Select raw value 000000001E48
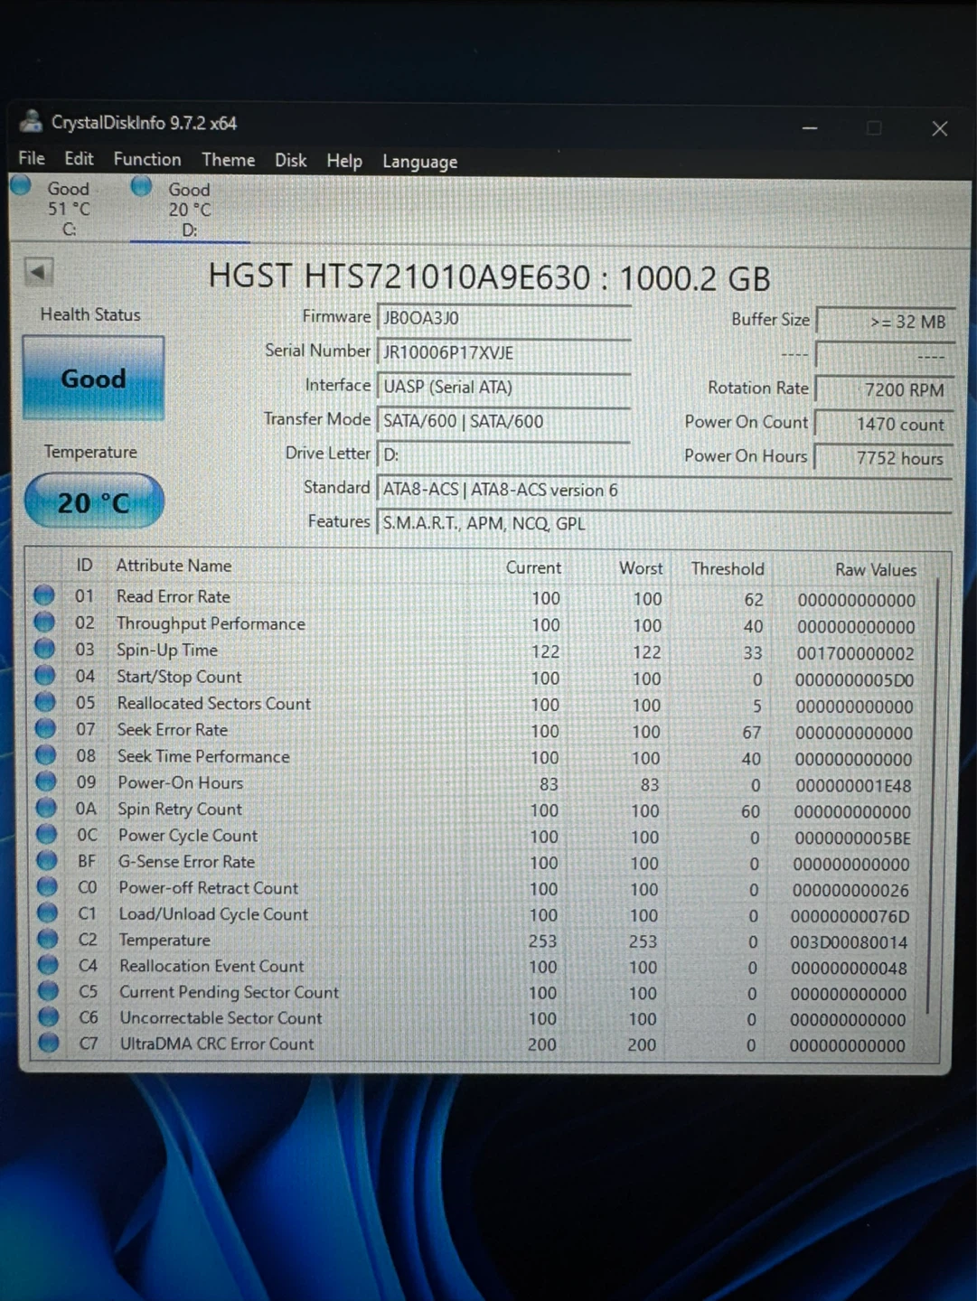 [853, 786]
